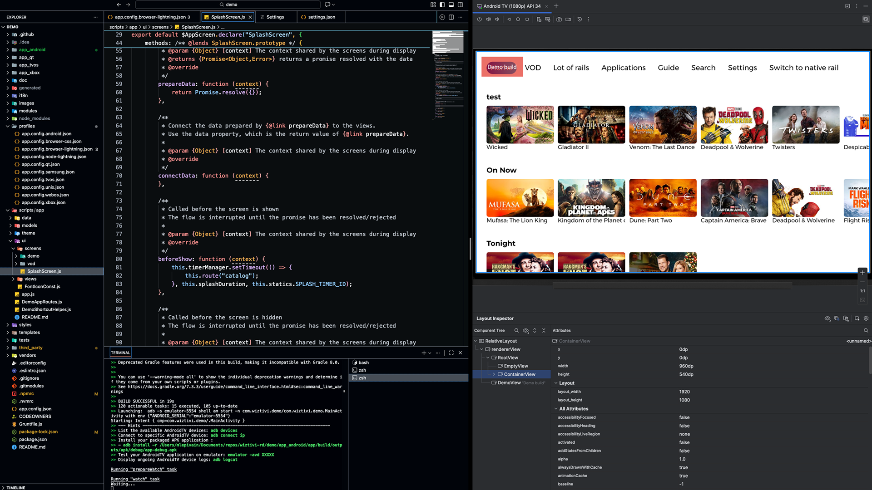This screenshot has height=490, width=872.
Task: Start screen recording on the emulator
Action: tap(568, 20)
